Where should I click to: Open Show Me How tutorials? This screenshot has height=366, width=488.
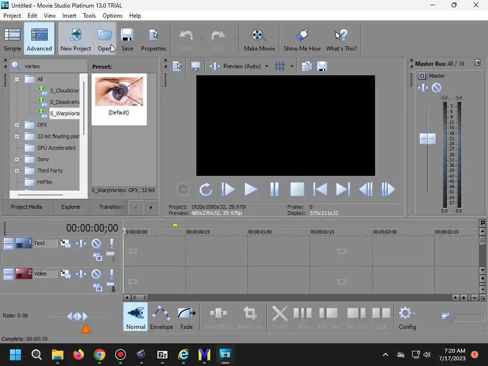pos(302,39)
